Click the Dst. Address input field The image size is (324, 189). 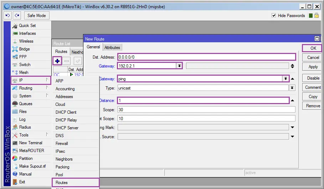pos(207,57)
